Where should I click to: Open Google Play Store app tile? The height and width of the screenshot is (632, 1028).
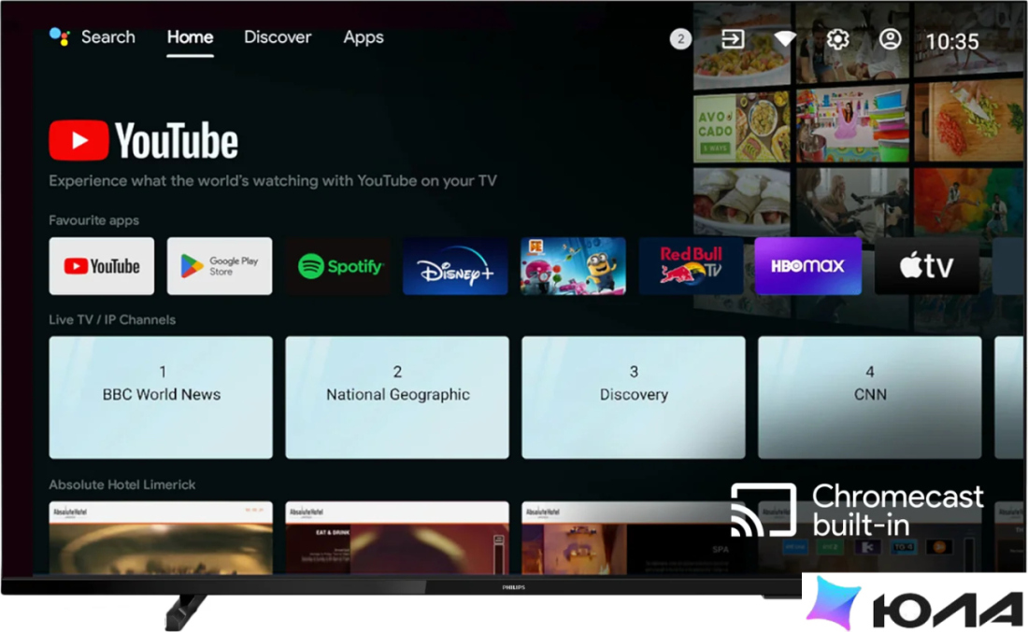pyautogui.click(x=220, y=266)
